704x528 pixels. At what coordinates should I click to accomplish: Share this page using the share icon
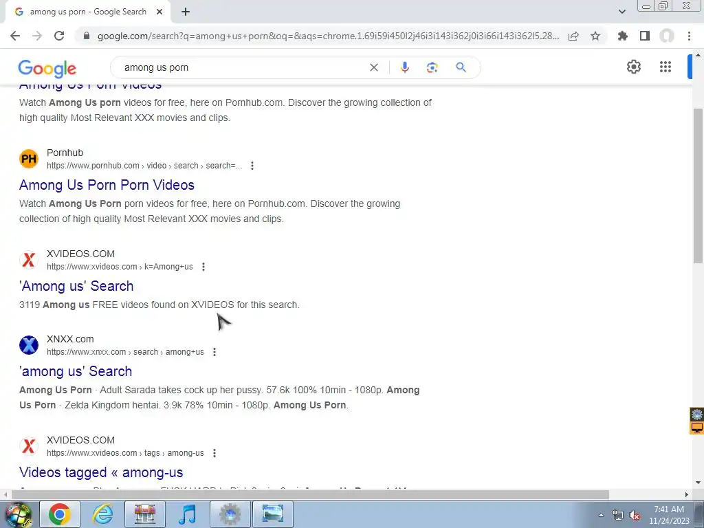[573, 36]
